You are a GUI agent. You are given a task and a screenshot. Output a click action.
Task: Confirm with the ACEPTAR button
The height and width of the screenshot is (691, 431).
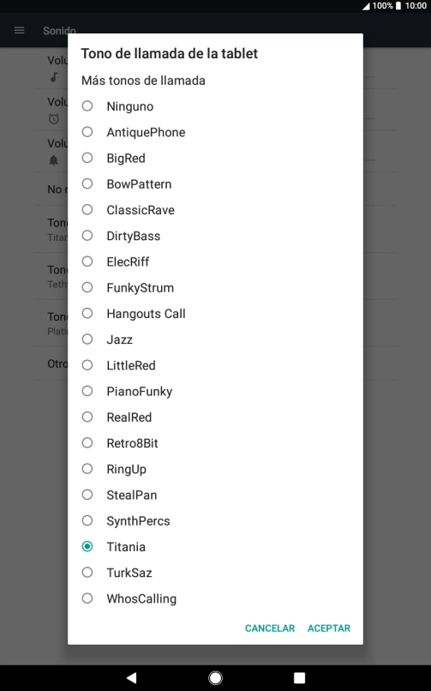pyautogui.click(x=329, y=628)
